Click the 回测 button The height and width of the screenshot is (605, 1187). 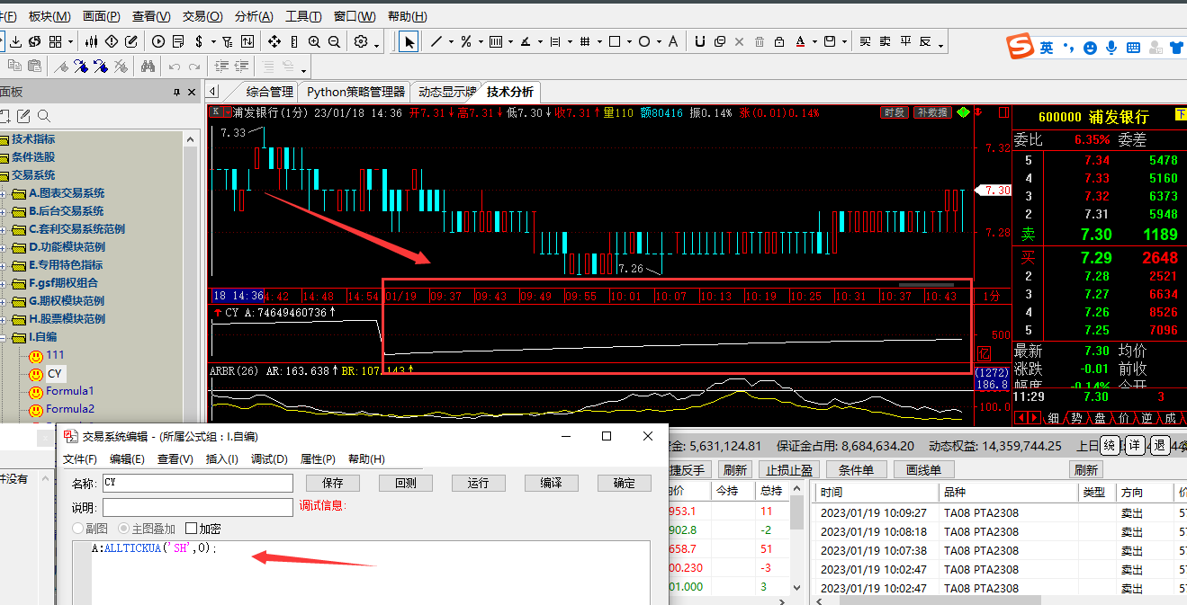coord(405,483)
